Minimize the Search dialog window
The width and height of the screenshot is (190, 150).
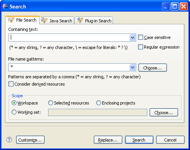(x=166, y=6)
